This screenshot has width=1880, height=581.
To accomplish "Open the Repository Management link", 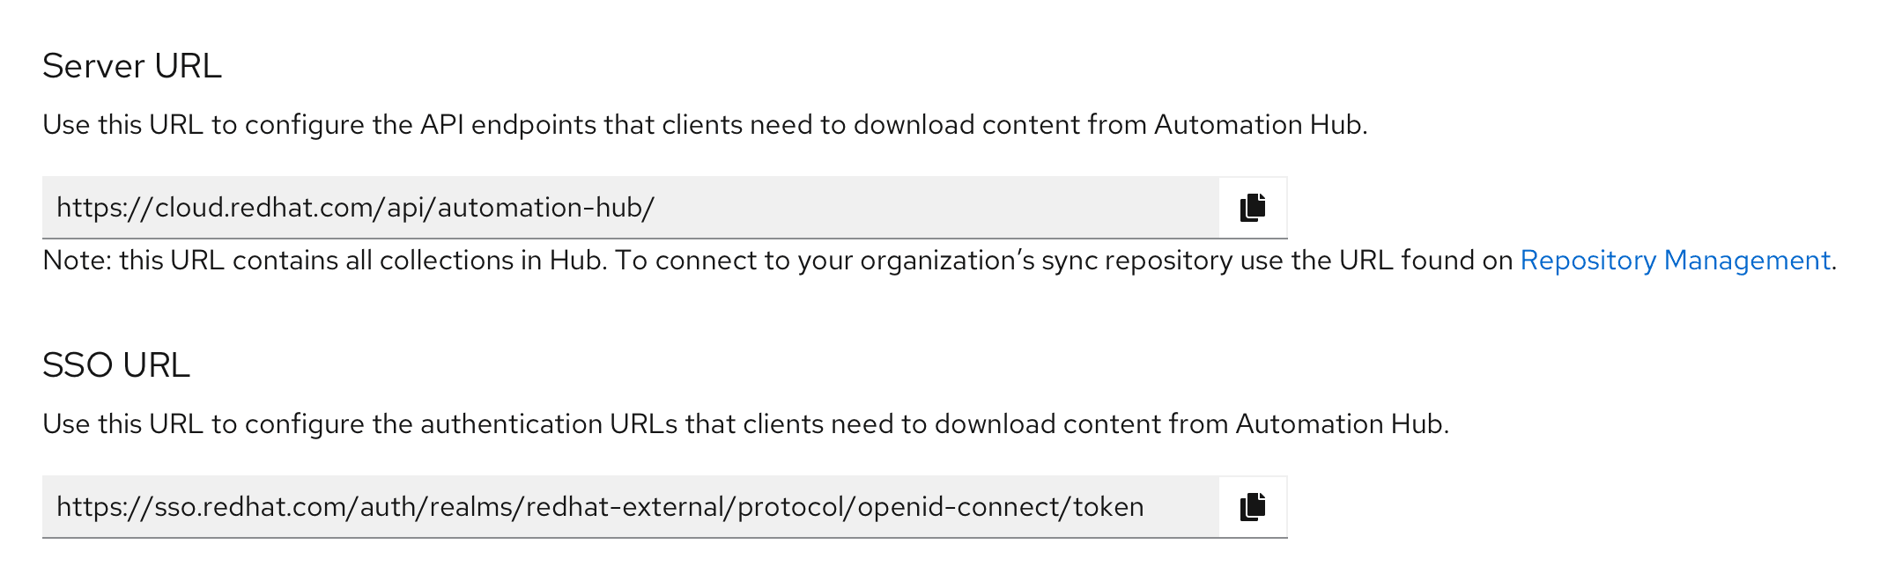I will coord(1675,261).
